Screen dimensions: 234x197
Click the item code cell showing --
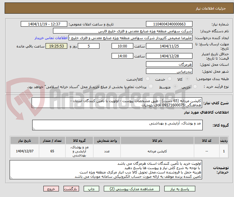[206, 151]
